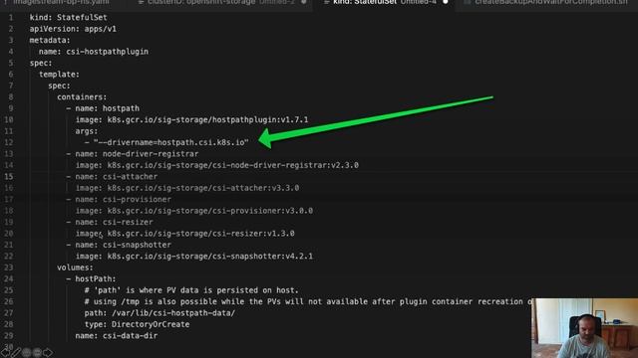
Task: Click the previous slide arrow icon
Action: tap(5, 352)
